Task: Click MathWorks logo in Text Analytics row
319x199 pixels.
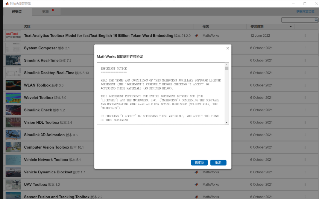Action: (x=196, y=36)
